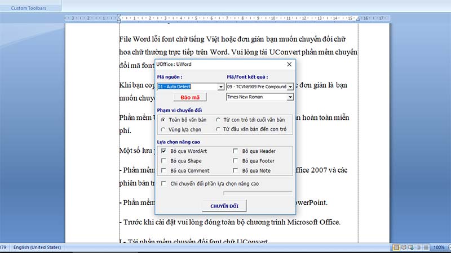Toggle 'Chỉ chuyển đổi phần lựa chọn nâng cao'
Viewport: 451px width, 253px height.
(x=163, y=183)
